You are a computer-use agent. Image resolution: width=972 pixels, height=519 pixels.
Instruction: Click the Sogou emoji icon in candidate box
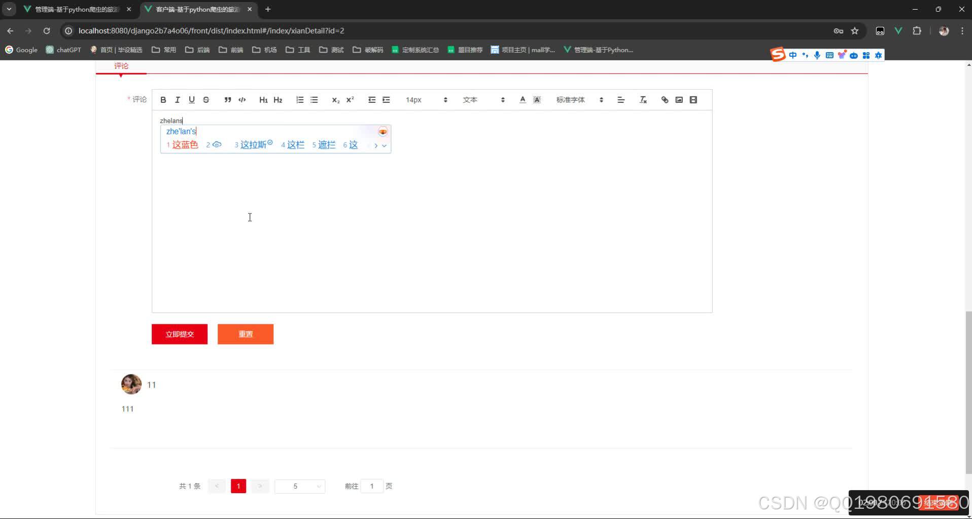383,132
